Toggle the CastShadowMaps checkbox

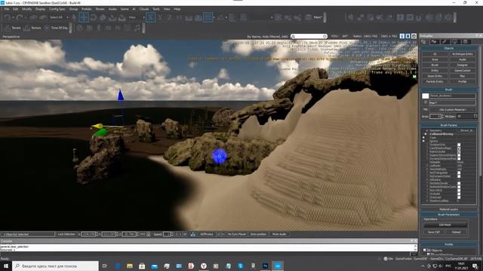[x=459, y=148]
